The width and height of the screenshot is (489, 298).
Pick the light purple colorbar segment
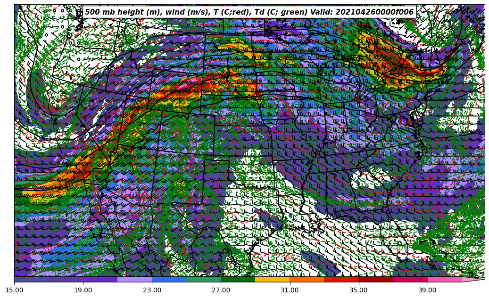point(135,280)
